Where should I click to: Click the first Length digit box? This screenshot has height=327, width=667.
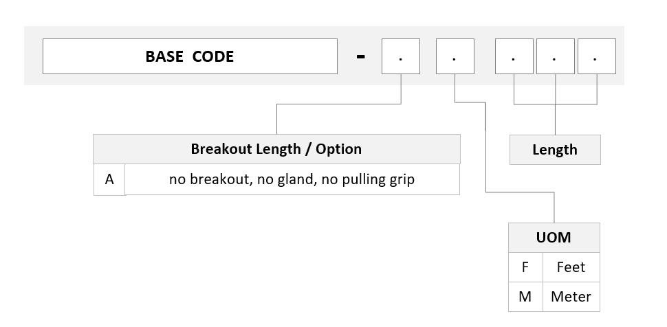pyautogui.click(x=514, y=56)
